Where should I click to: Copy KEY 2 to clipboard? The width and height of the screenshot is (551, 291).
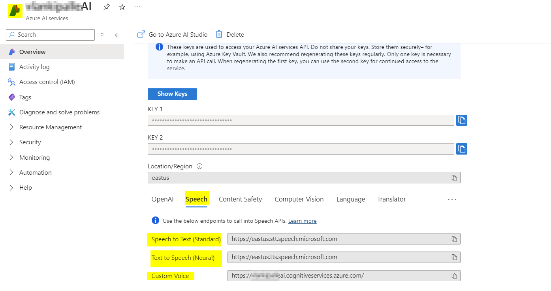[462, 149]
